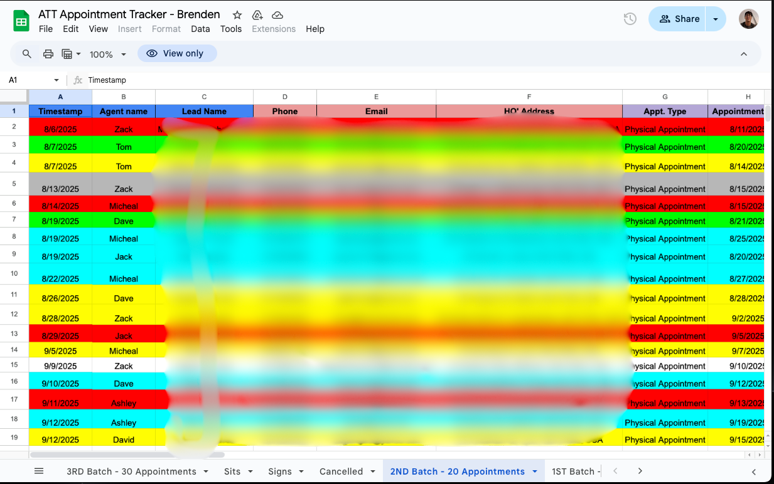Open the 2ND Batch tab dropdown arrow
This screenshot has height=484, width=774.
[x=535, y=471]
